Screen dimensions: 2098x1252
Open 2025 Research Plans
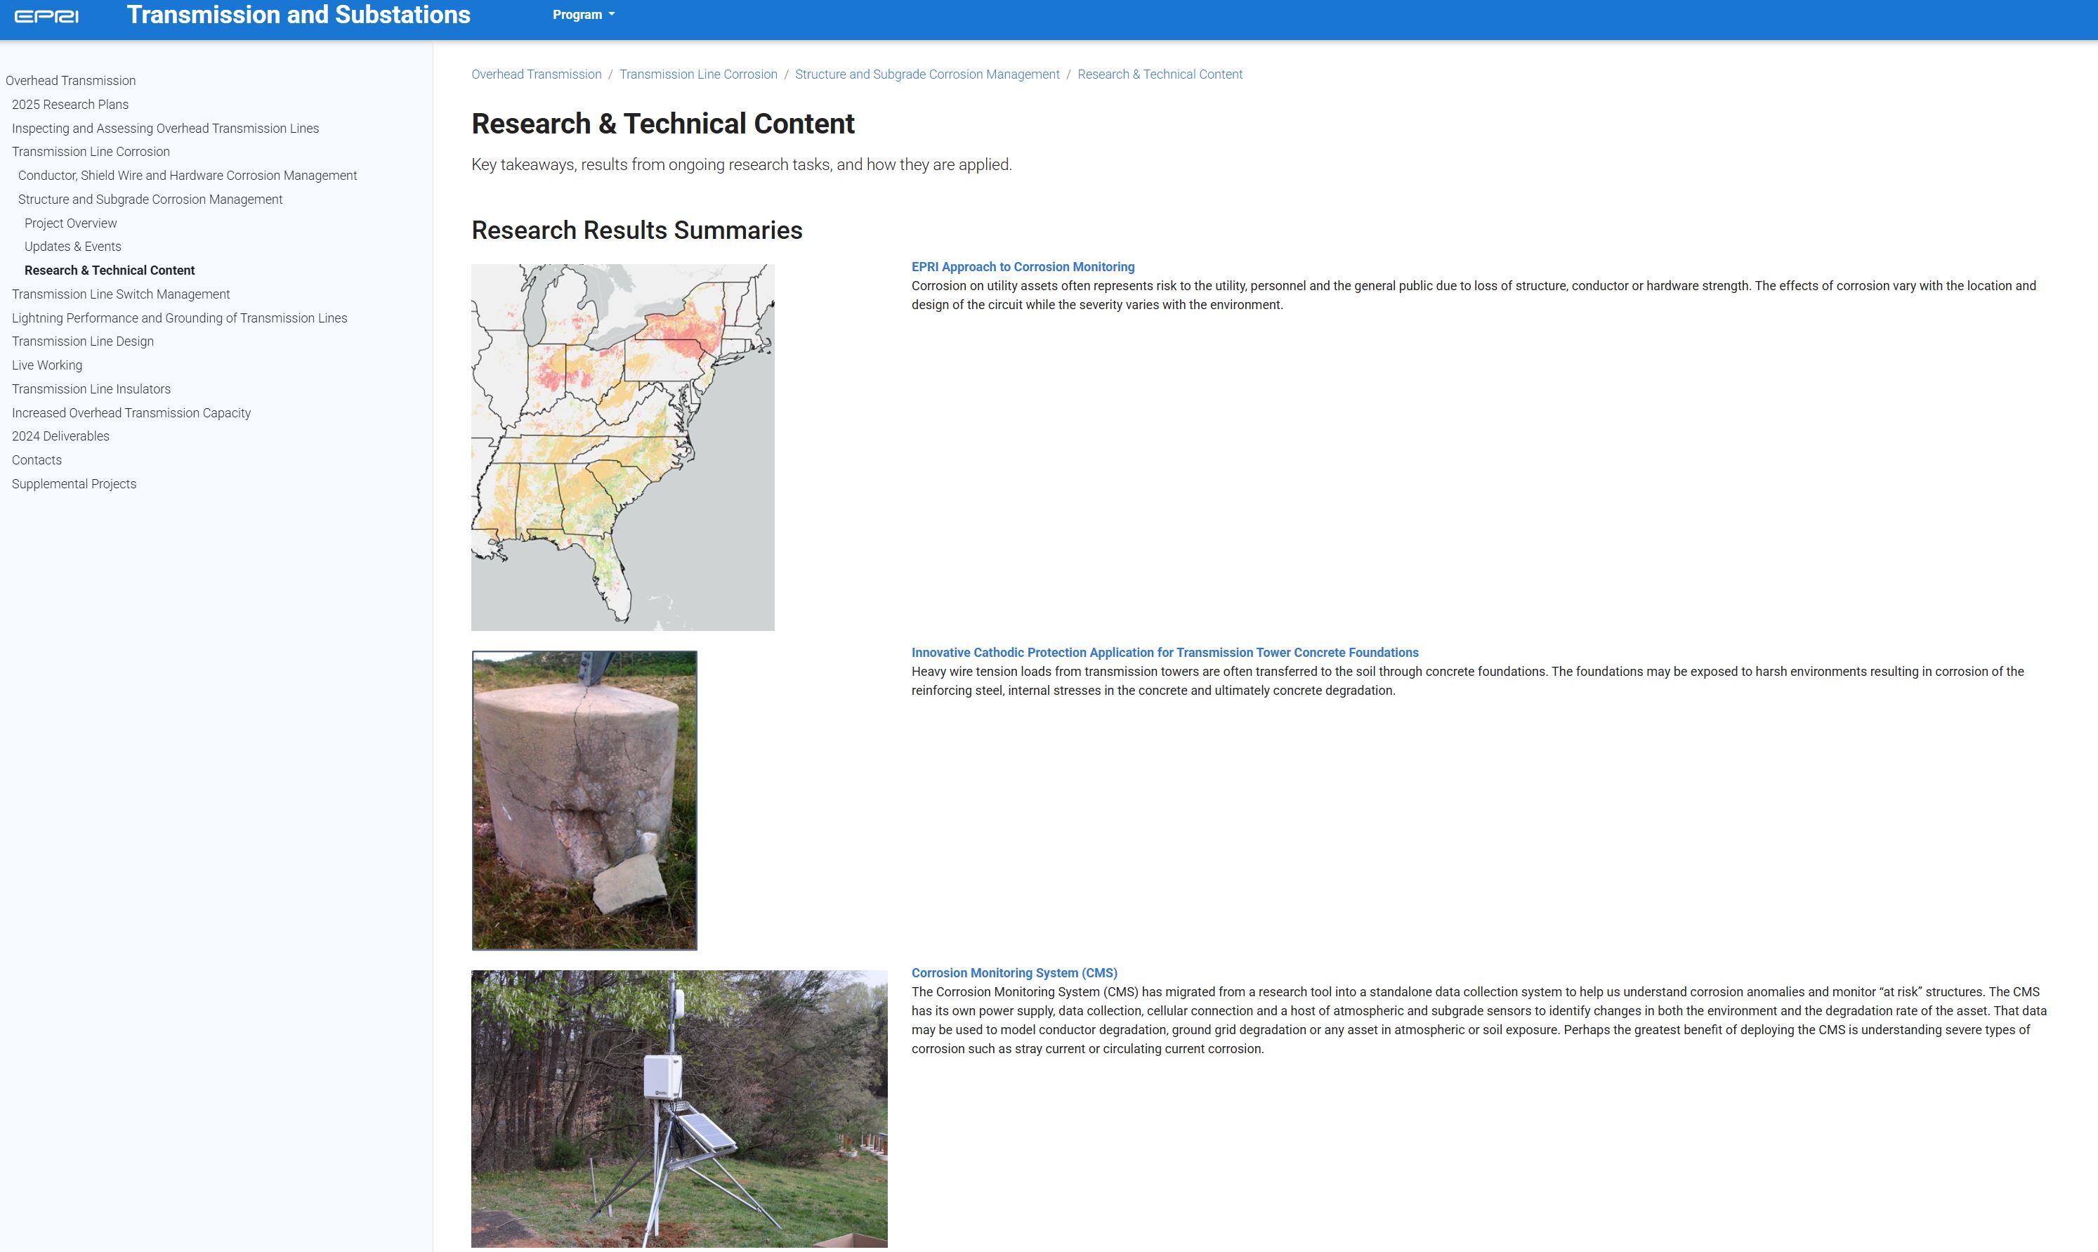[70, 105]
